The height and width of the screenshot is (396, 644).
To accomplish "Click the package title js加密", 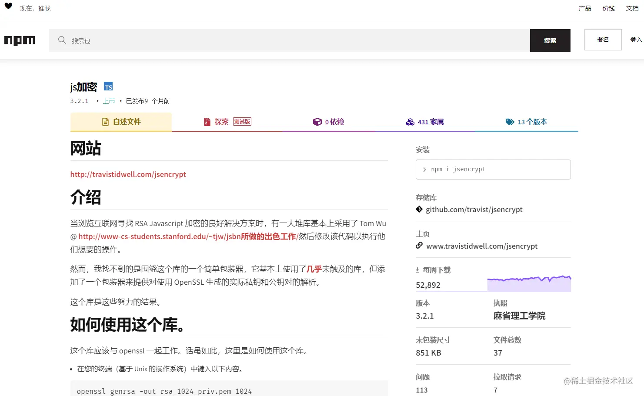I will [x=84, y=87].
